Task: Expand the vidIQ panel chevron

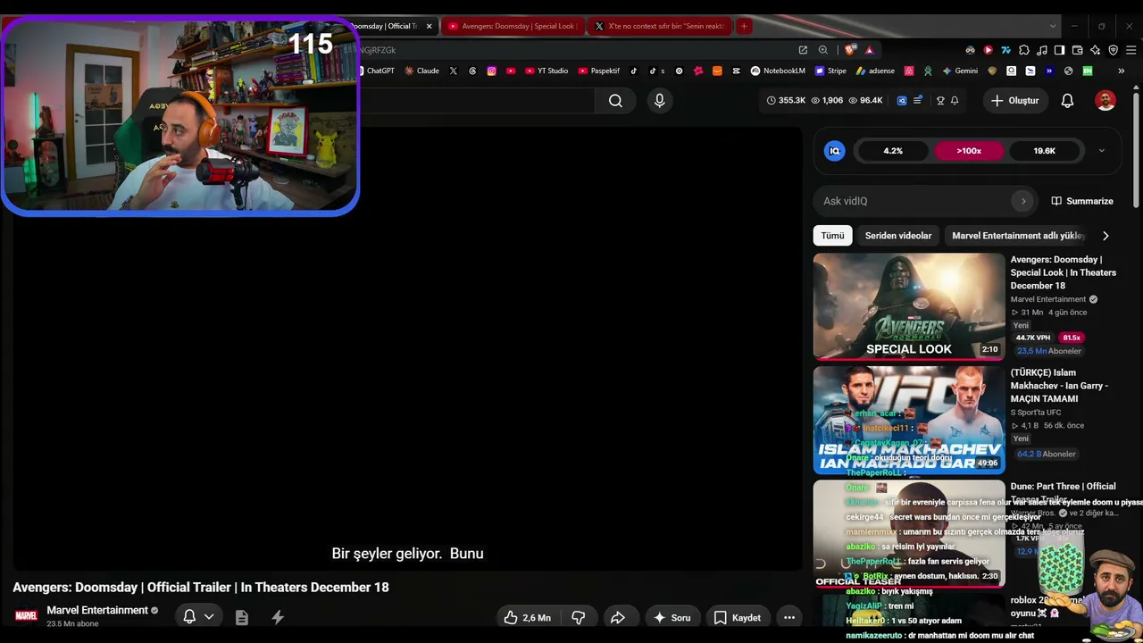Action: coord(1101,151)
